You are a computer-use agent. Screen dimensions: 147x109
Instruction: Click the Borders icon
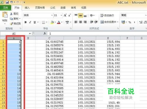[43, 22]
